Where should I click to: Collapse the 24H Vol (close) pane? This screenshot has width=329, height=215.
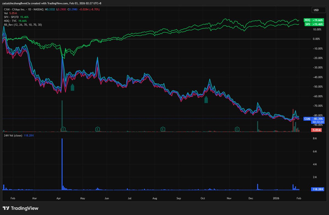[x=13, y=136]
